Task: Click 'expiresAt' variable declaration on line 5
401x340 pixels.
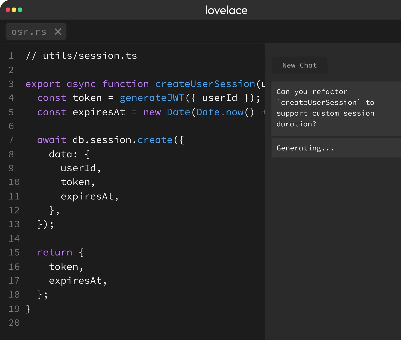Action: [99, 112]
